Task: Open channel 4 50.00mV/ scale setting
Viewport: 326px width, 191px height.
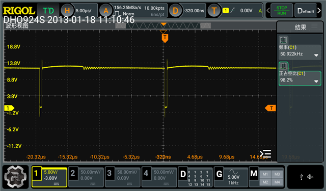Action: click(164, 172)
